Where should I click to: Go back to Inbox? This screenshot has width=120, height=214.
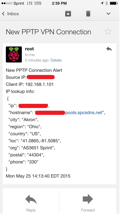(10, 14)
